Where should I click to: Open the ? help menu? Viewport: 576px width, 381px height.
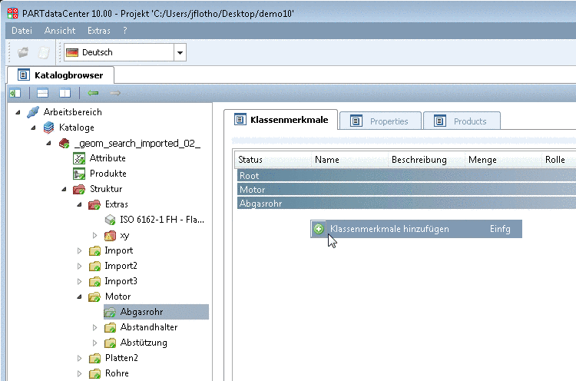tap(125, 31)
